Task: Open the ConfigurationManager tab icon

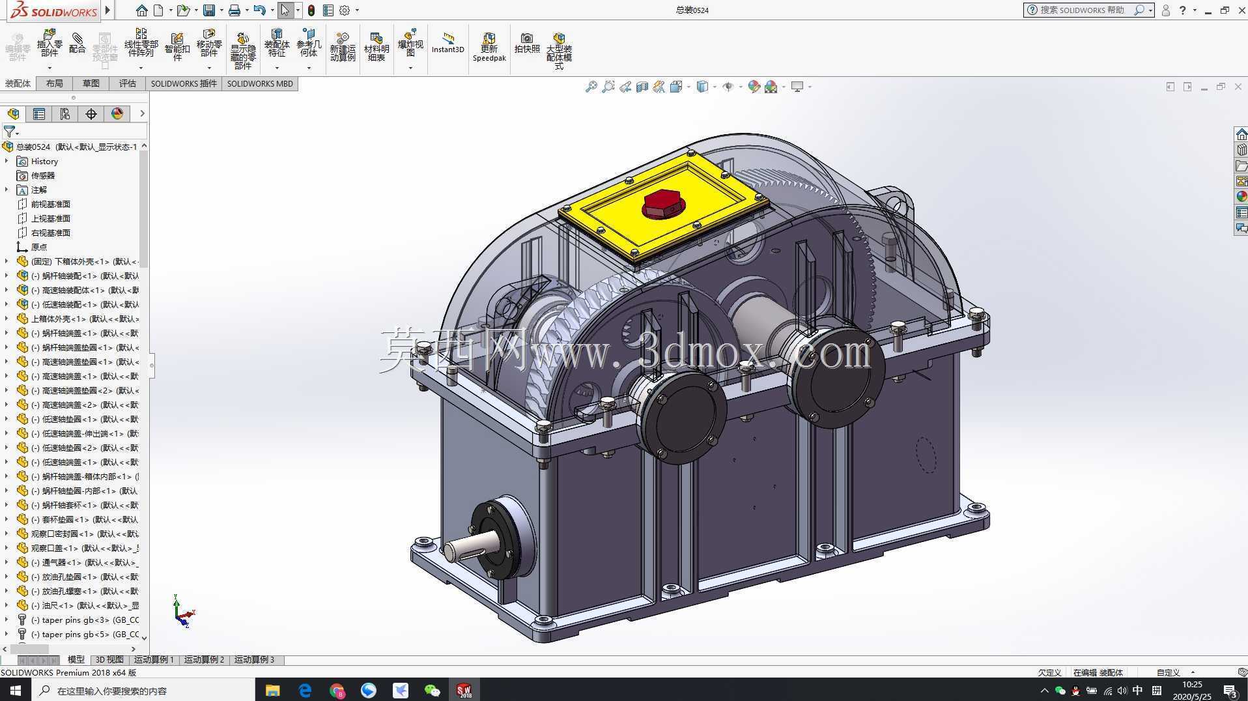Action: pyautogui.click(x=65, y=114)
